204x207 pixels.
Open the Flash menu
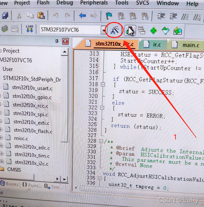click(43, 3)
